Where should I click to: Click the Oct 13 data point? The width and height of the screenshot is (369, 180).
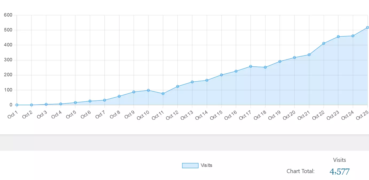pos(192,82)
